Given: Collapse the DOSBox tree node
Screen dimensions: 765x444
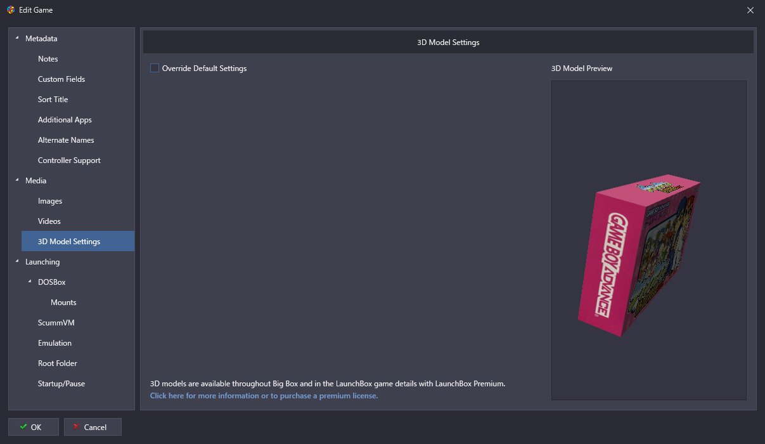Looking at the screenshot, I should (30, 282).
